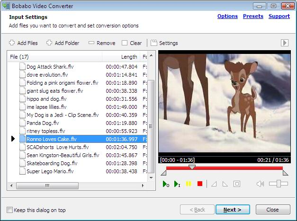The height and width of the screenshot is (221, 297).
Task: Mute audio via the speaker icon
Action: [260, 184]
